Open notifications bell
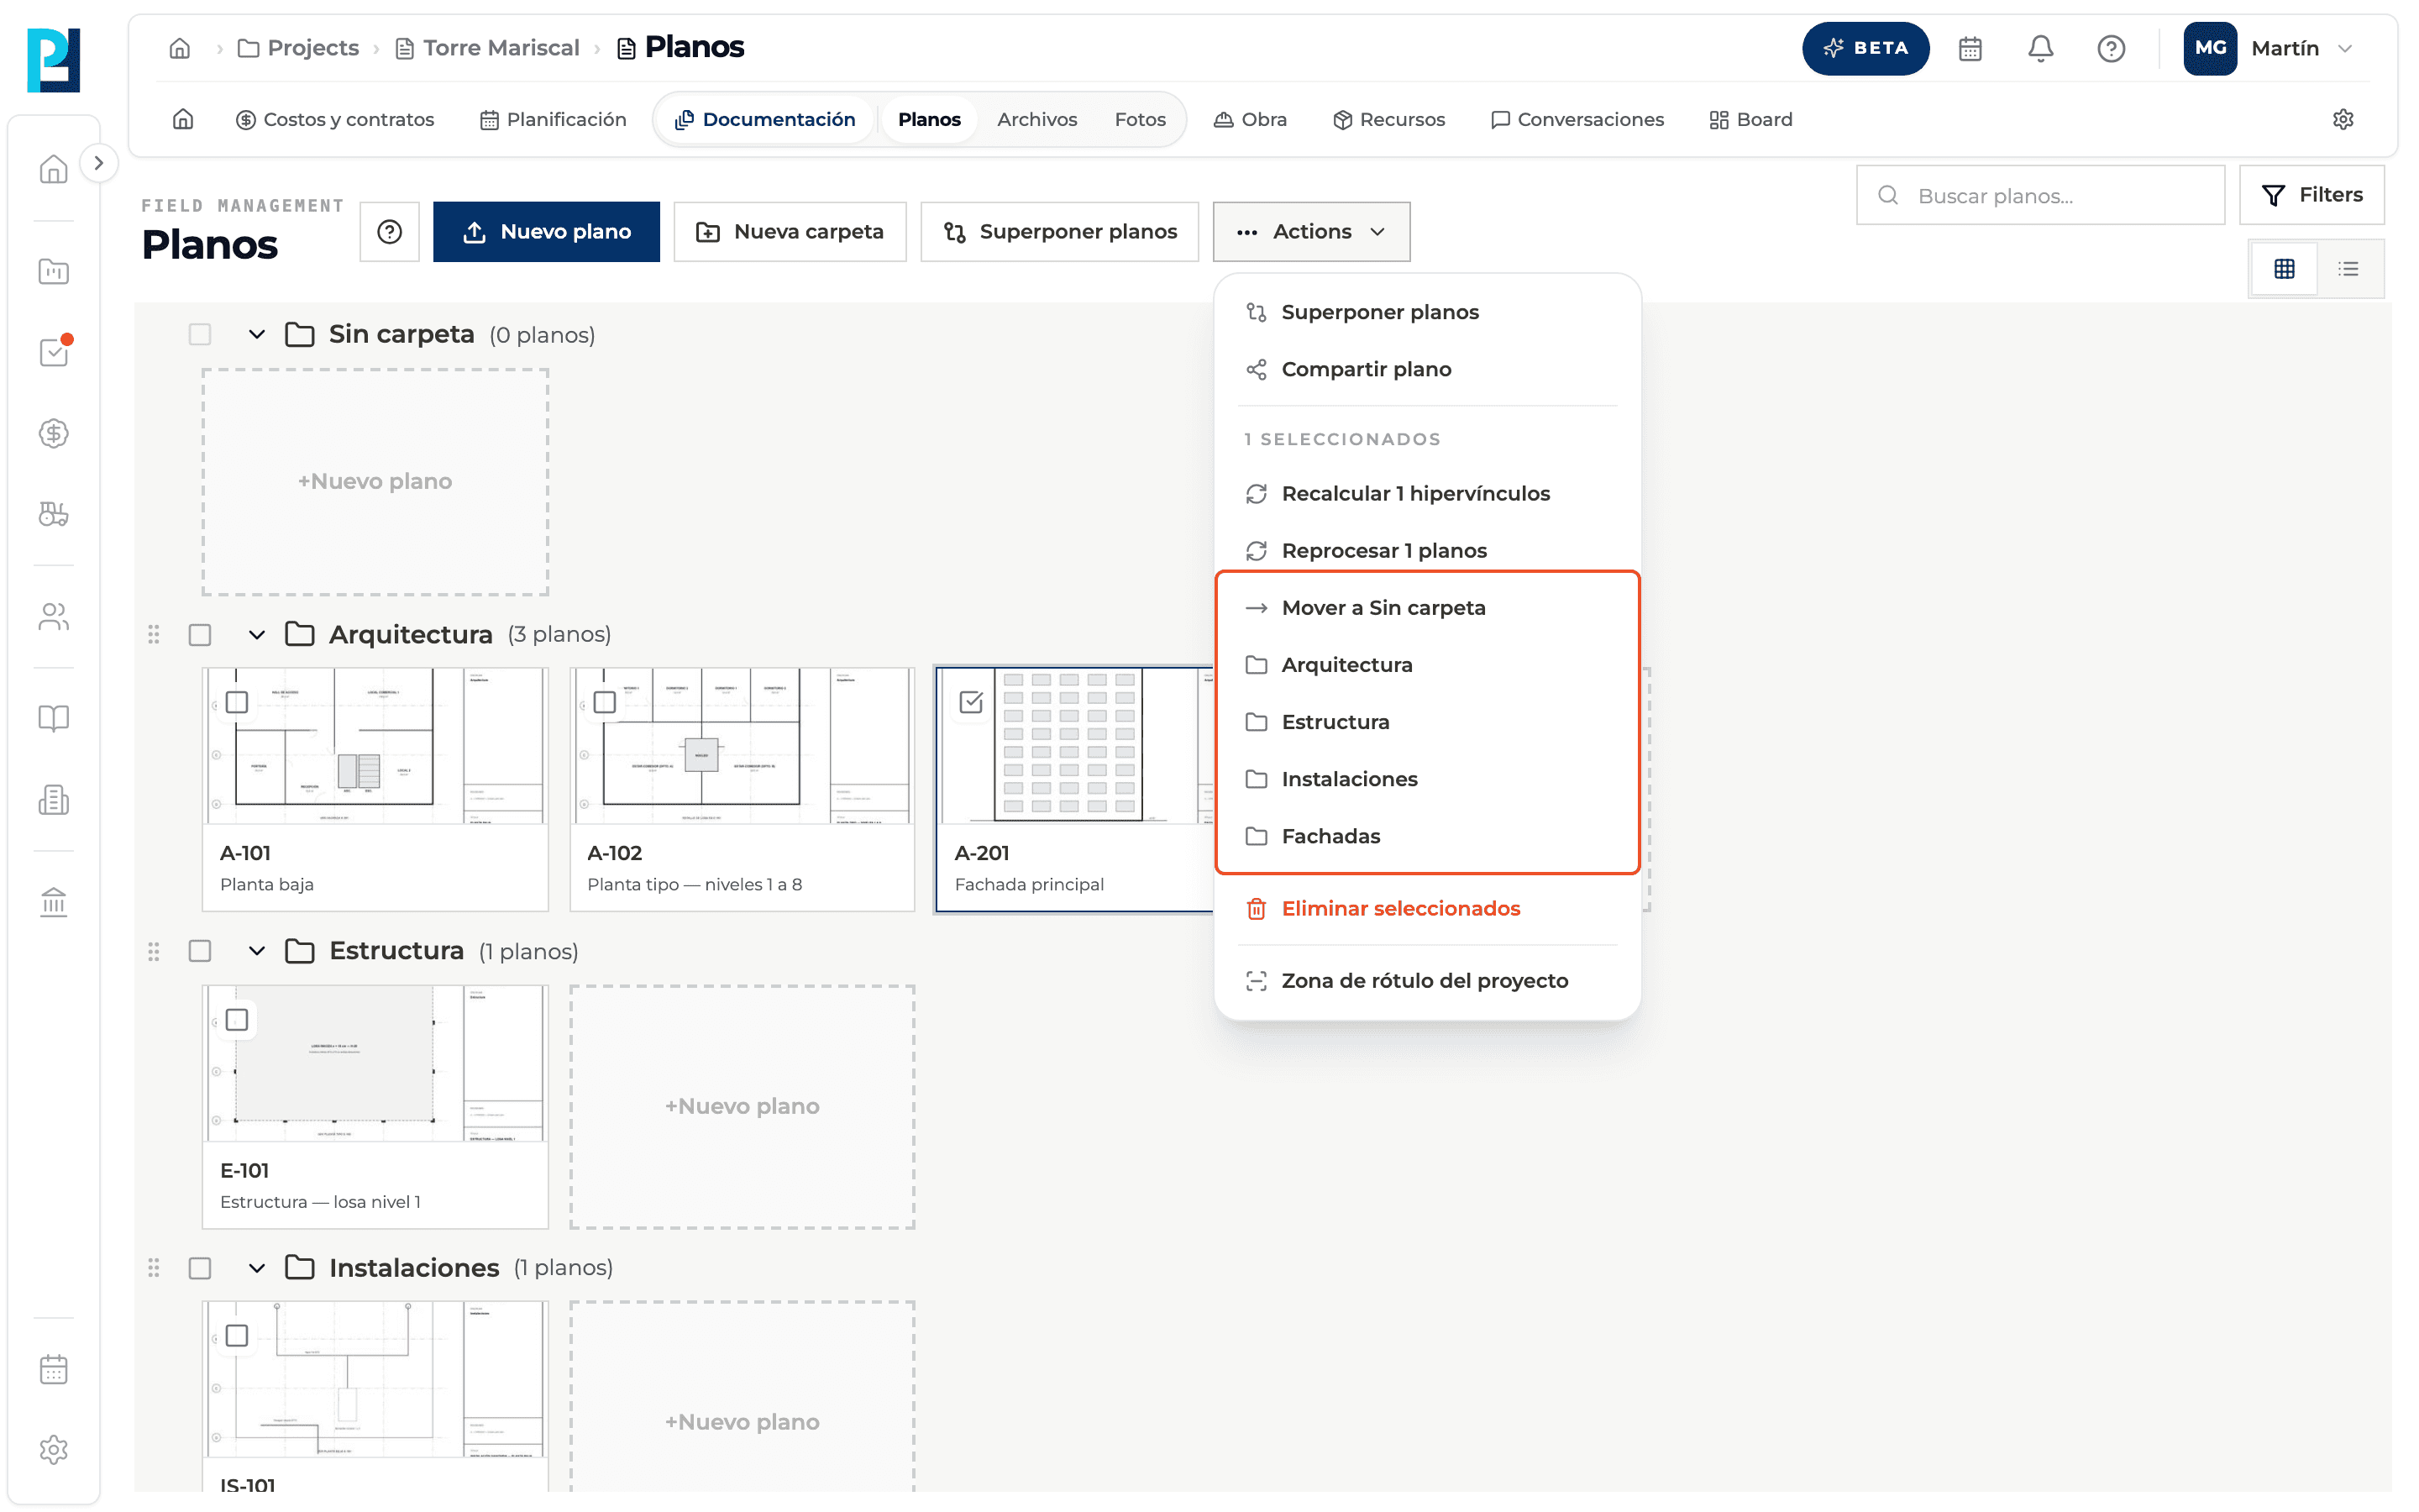 click(2040, 48)
